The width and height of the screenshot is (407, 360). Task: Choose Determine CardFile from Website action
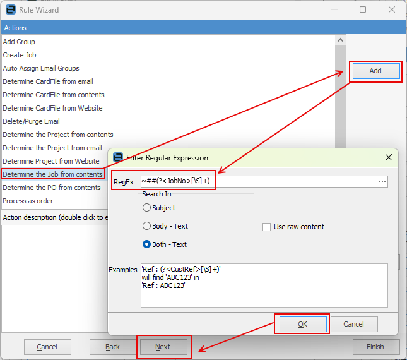coord(53,108)
